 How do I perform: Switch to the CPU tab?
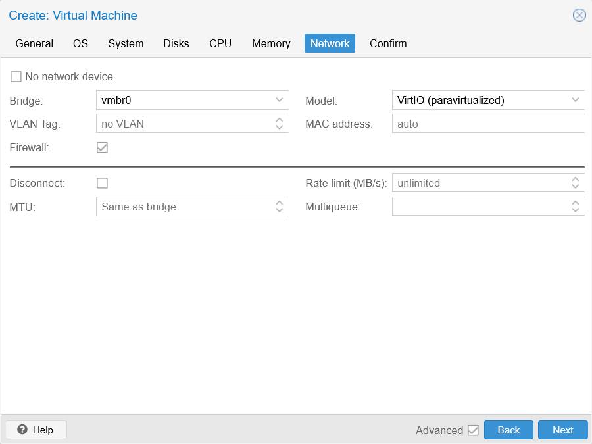(x=220, y=43)
